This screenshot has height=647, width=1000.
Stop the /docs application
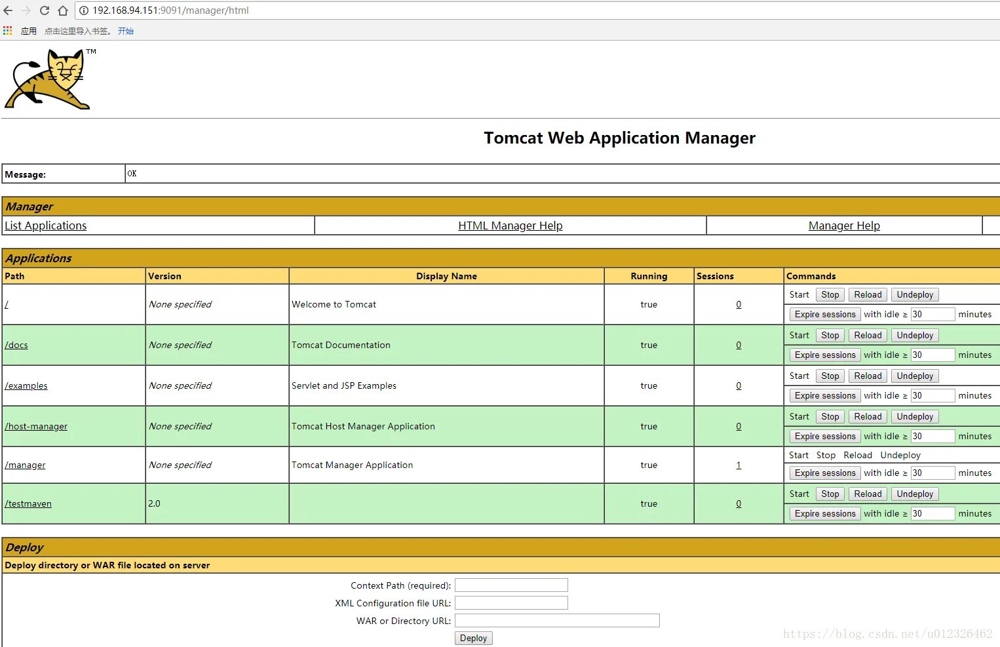(x=830, y=336)
